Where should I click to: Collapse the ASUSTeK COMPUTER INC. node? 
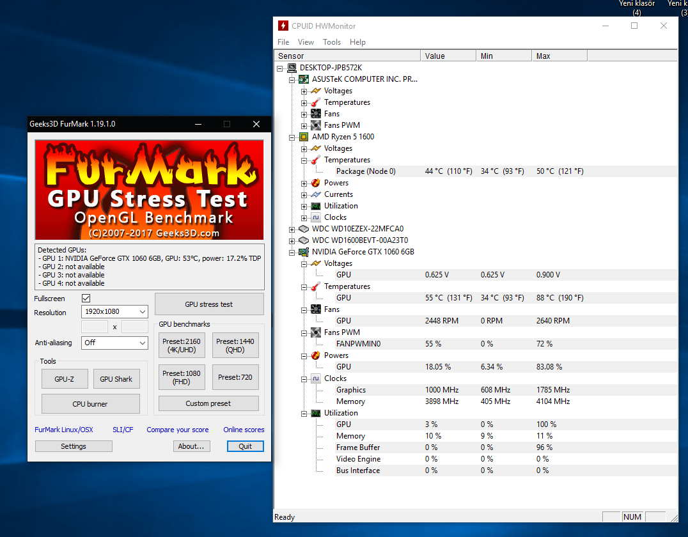(x=292, y=80)
